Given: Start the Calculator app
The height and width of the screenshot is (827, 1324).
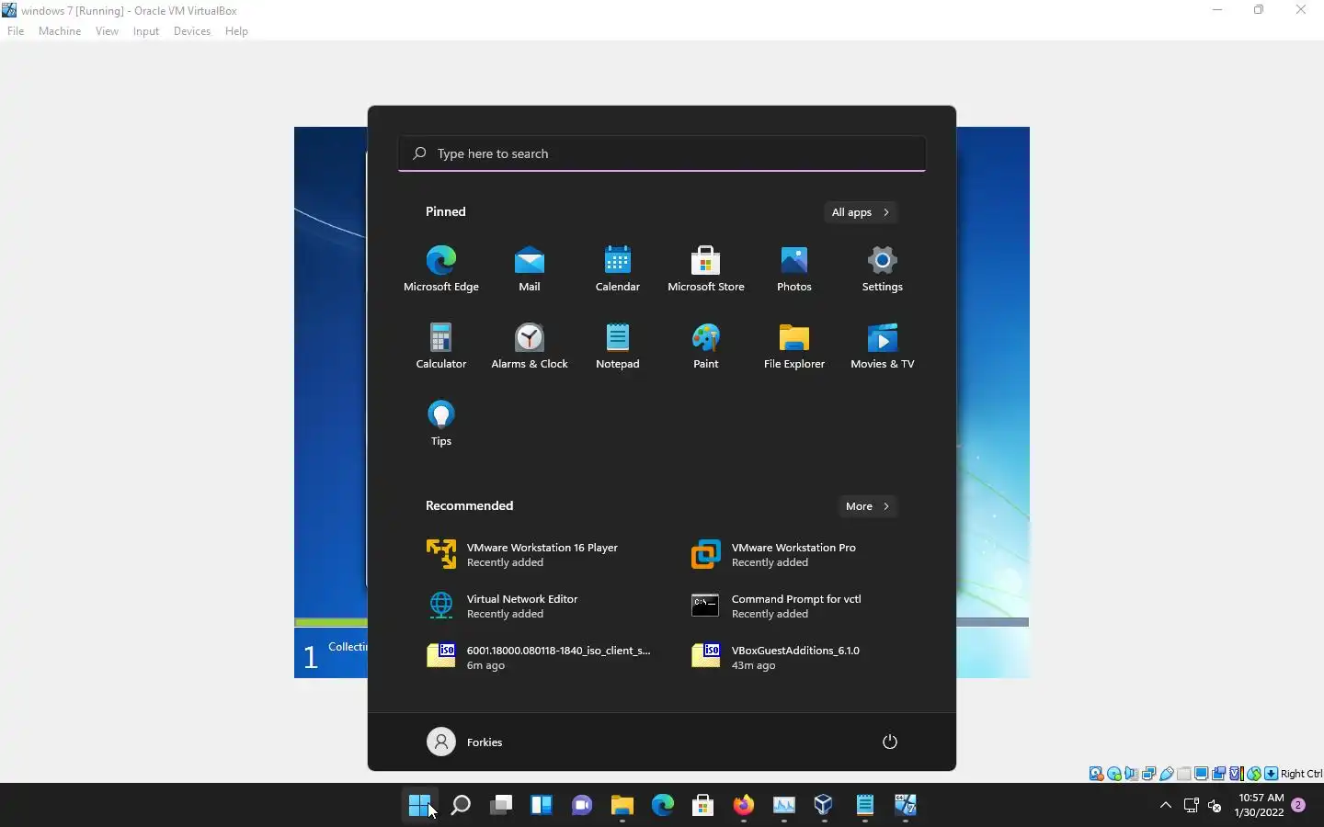Looking at the screenshot, I should click(x=441, y=346).
